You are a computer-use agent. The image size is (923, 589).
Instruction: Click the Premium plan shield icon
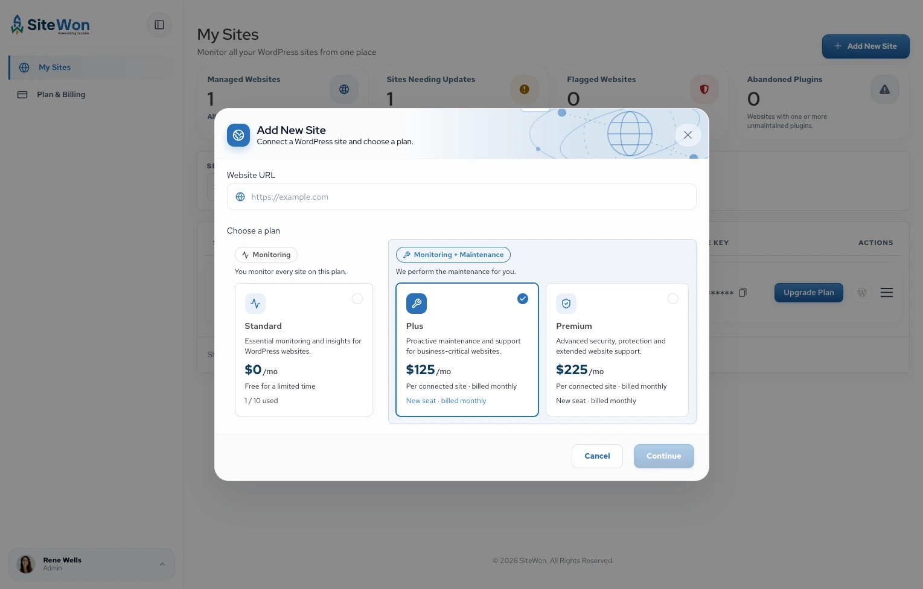[x=566, y=304]
